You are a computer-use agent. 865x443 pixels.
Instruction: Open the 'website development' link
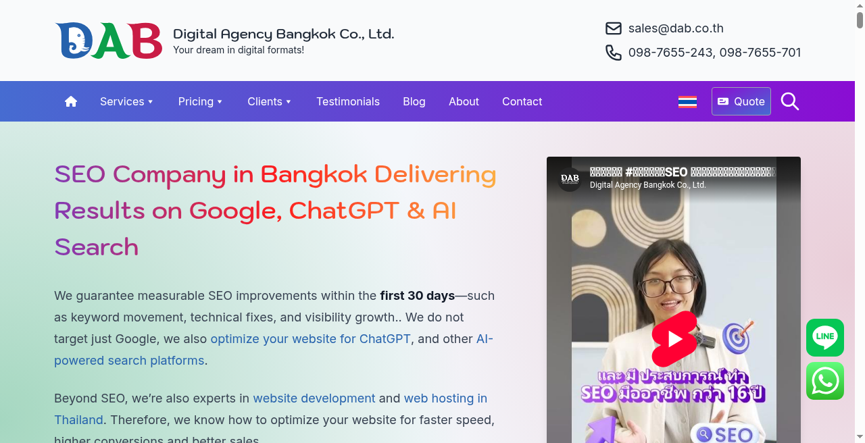click(314, 398)
